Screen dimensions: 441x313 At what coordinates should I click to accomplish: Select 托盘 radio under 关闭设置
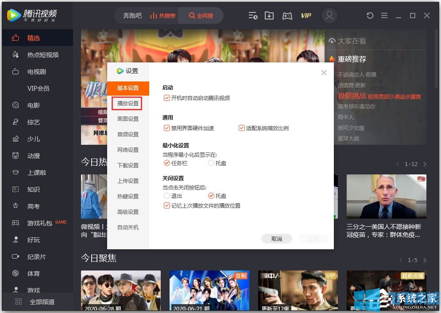point(212,195)
